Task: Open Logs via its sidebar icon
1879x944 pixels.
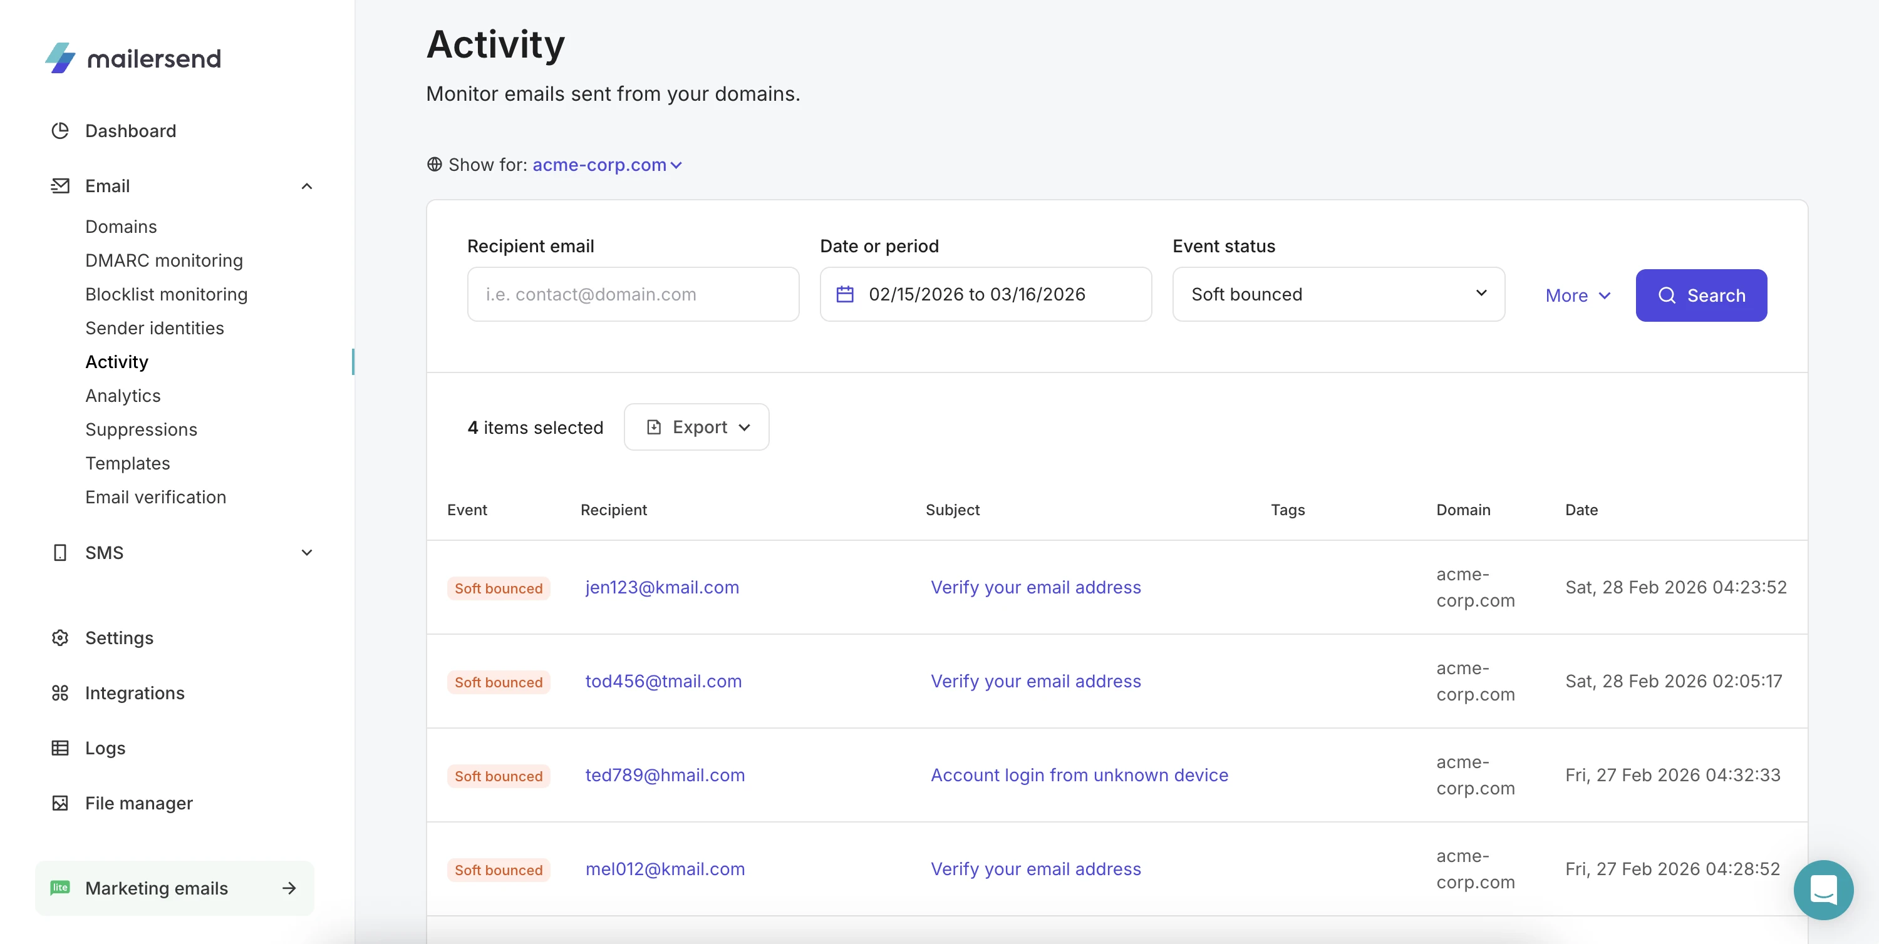Action: click(x=61, y=748)
